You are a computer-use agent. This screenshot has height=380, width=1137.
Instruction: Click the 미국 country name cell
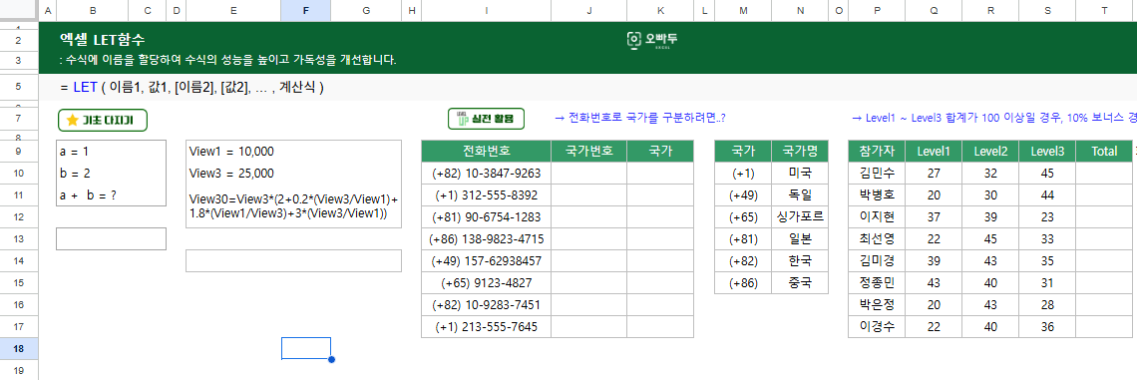(x=800, y=174)
